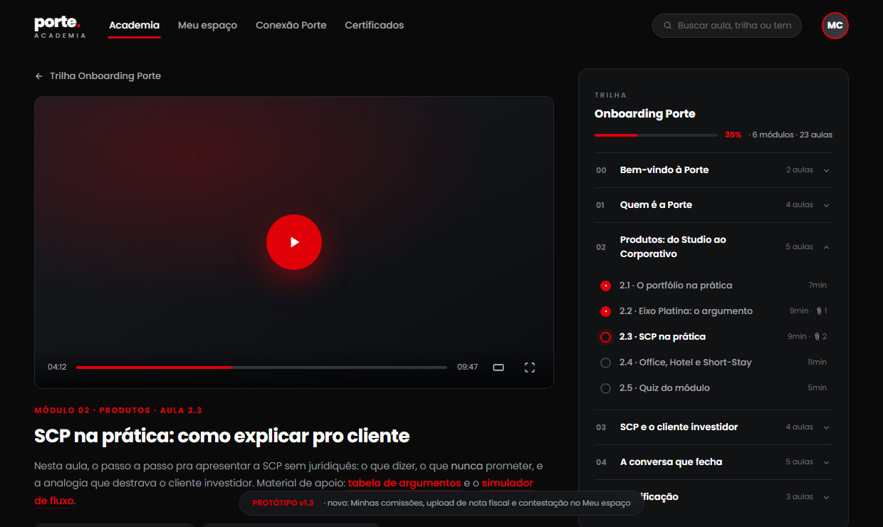Click module title A conversa que fecha

[671, 462]
